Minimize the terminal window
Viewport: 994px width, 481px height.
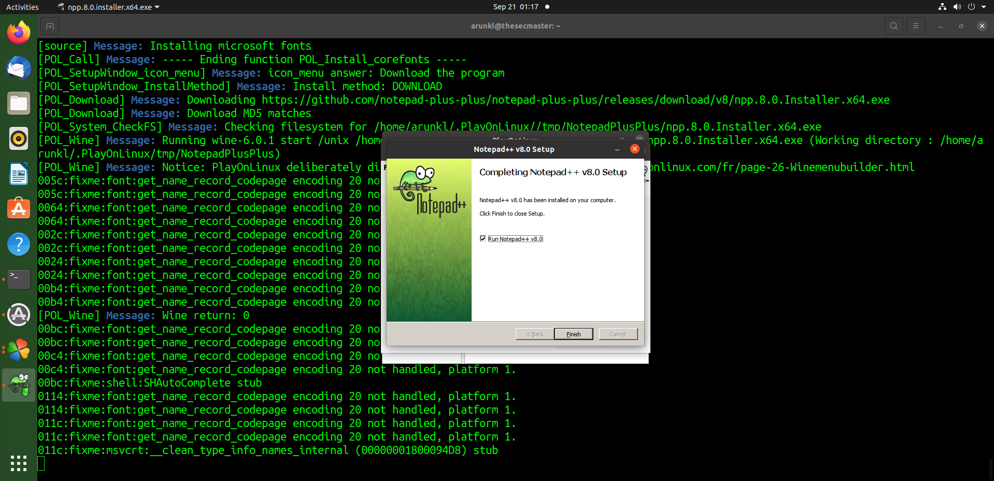(940, 26)
